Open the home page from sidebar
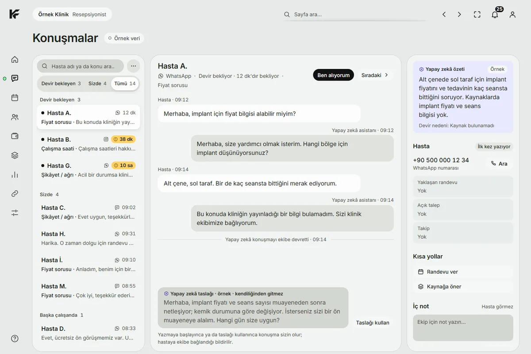Viewport: 531px width, 354px height. [x=15, y=59]
